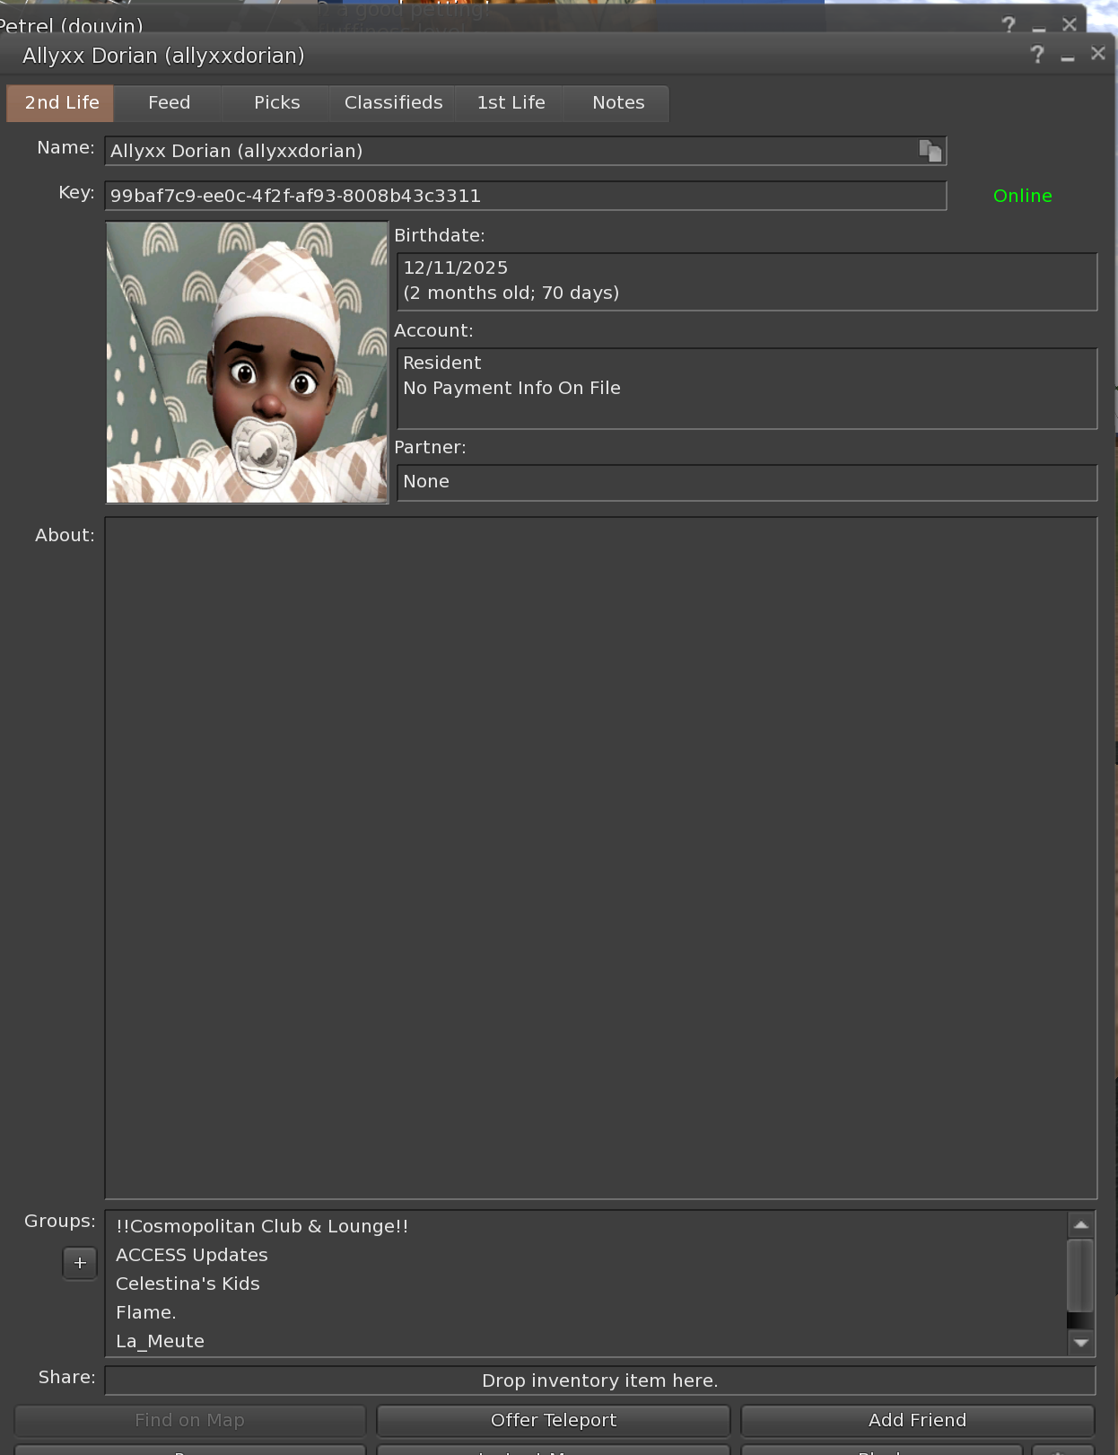Select the Celestina's Kids group entry

(x=188, y=1284)
